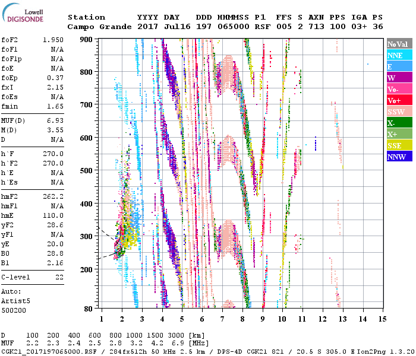Viewport: 416px width, 356px height.
Task: Select the Vo+ red legend swatch
Action: point(398,100)
